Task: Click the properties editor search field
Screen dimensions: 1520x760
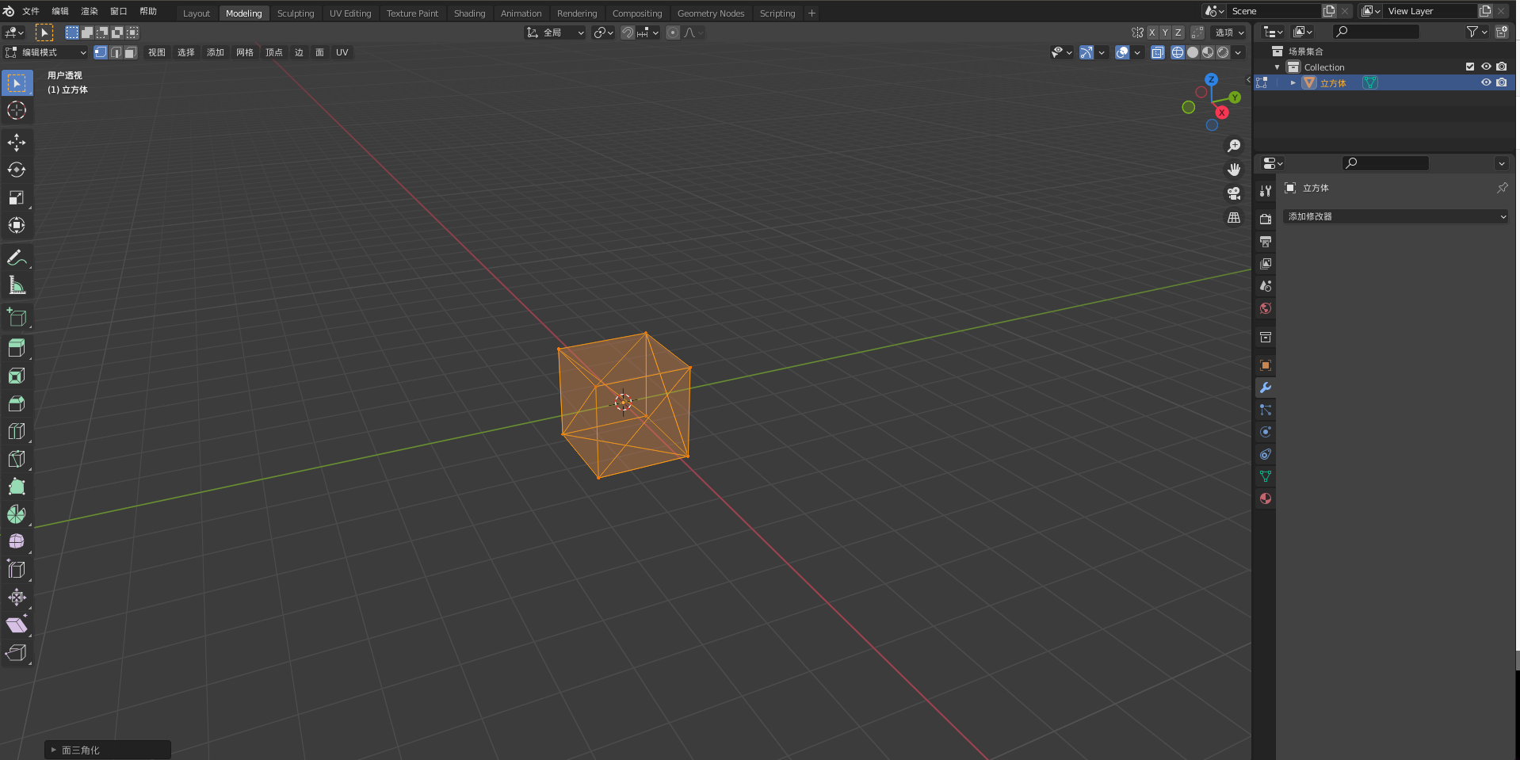Action: (x=1385, y=162)
